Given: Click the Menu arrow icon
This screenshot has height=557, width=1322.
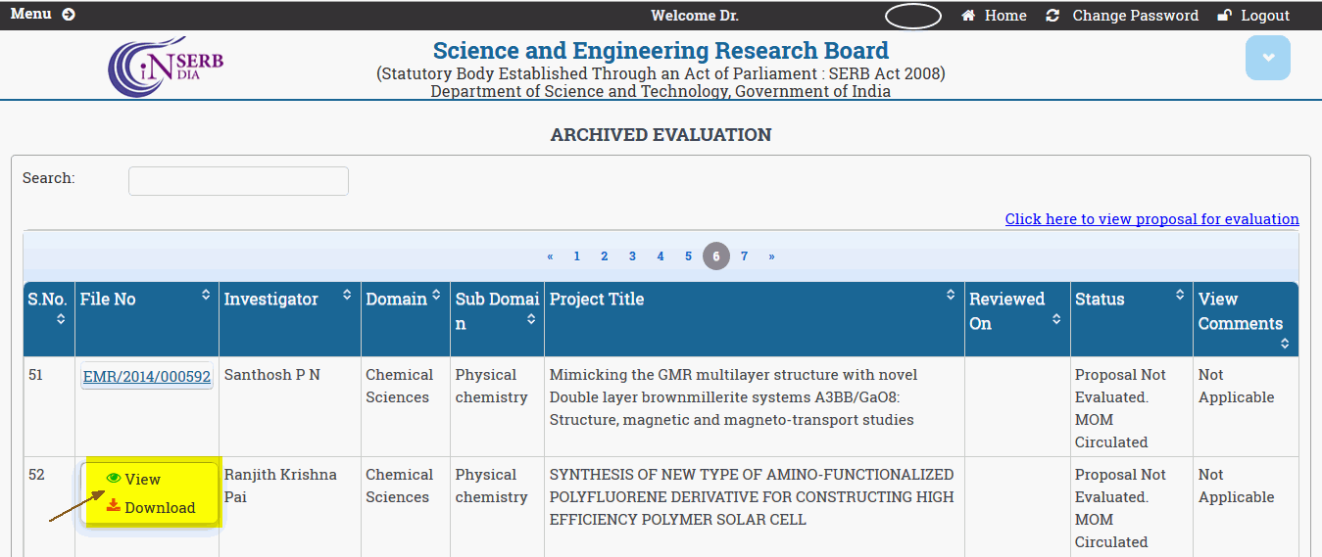Looking at the screenshot, I should coord(68,15).
